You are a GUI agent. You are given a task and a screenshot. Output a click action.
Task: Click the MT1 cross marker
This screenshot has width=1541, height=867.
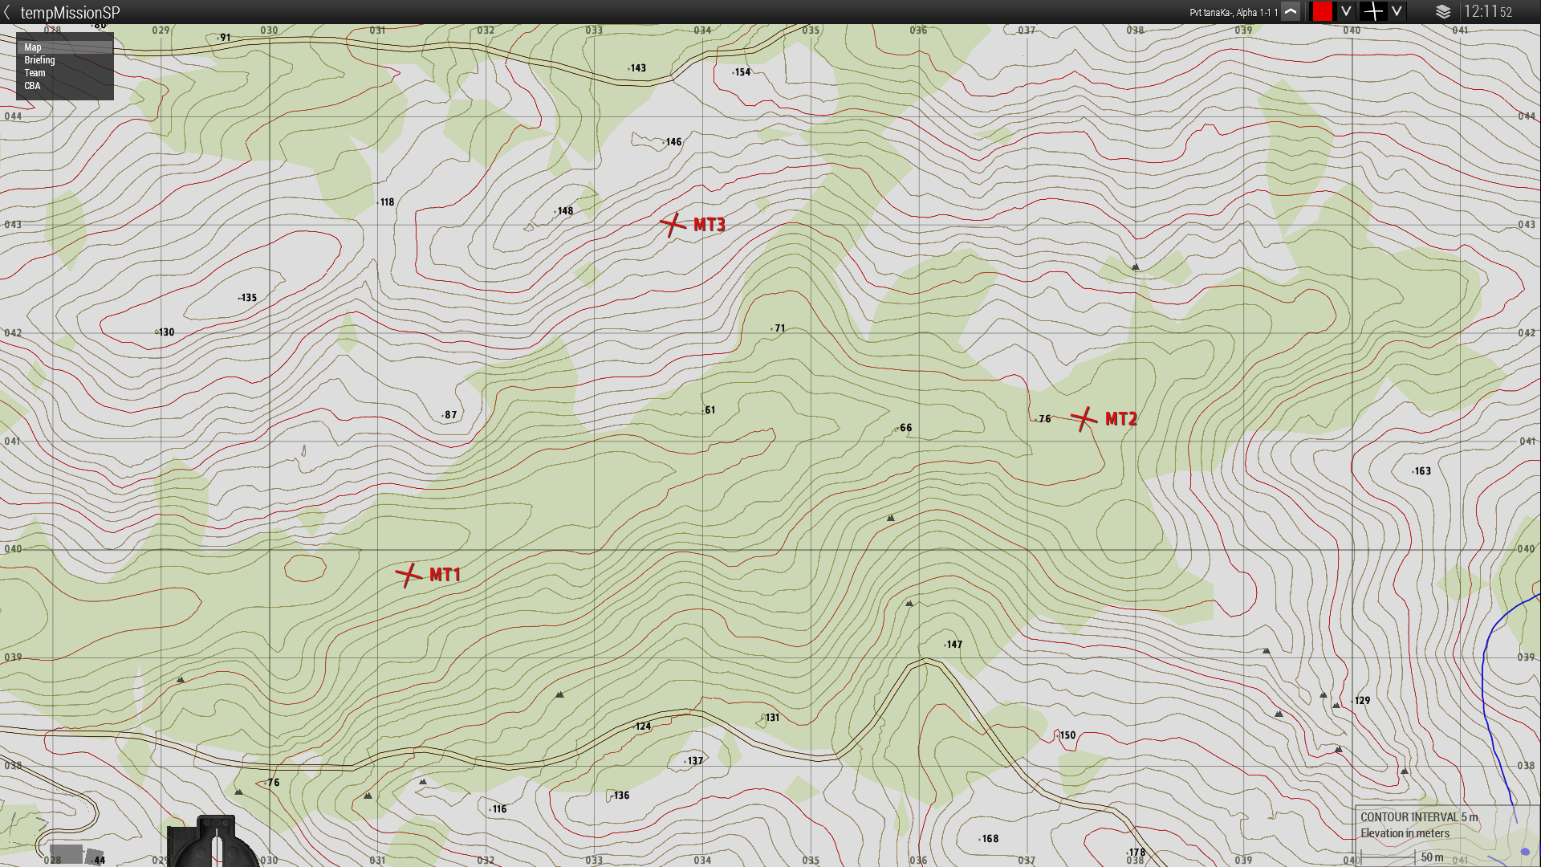[x=409, y=575]
